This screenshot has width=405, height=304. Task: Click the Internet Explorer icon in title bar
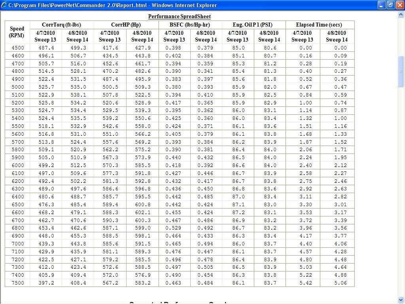[4, 5]
